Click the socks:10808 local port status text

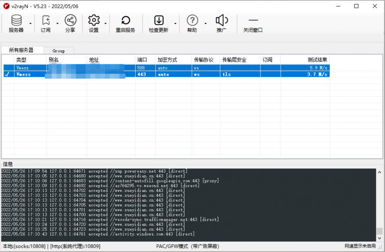point(24,246)
